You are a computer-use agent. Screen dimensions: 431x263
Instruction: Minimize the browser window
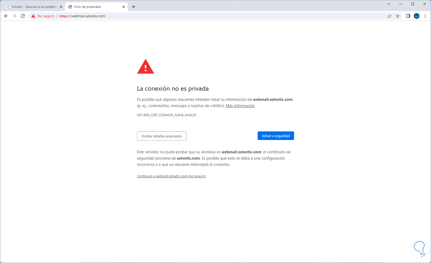tap(400, 4)
